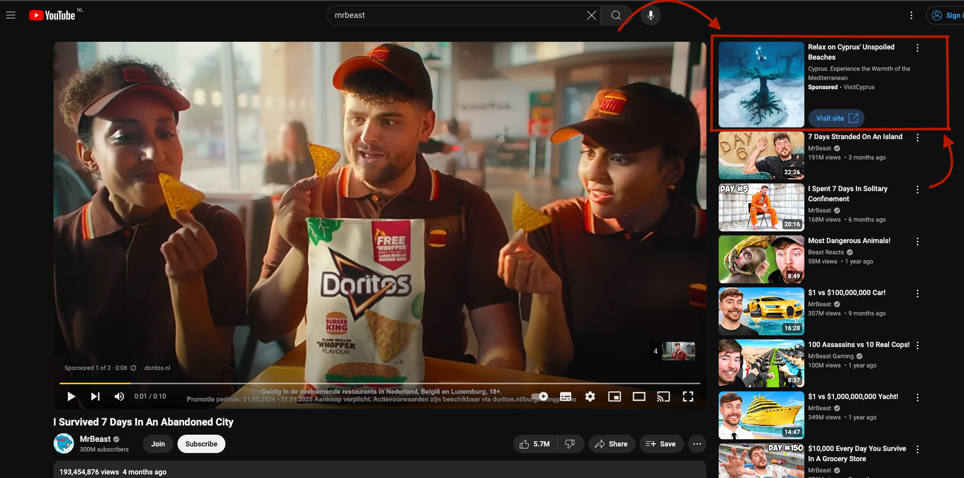Expand more actions beside the Save button
Image resolution: width=964 pixels, height=478 pixels.
697,444
